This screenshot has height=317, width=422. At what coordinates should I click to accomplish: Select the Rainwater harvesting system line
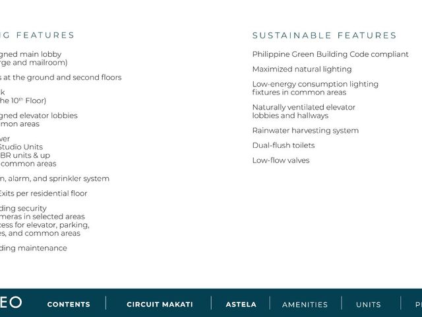point(305,131)
